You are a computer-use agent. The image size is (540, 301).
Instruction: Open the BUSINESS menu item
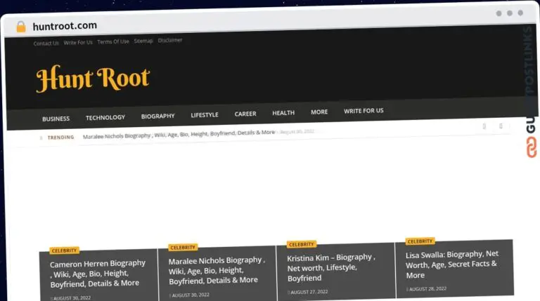click(56, 119)
